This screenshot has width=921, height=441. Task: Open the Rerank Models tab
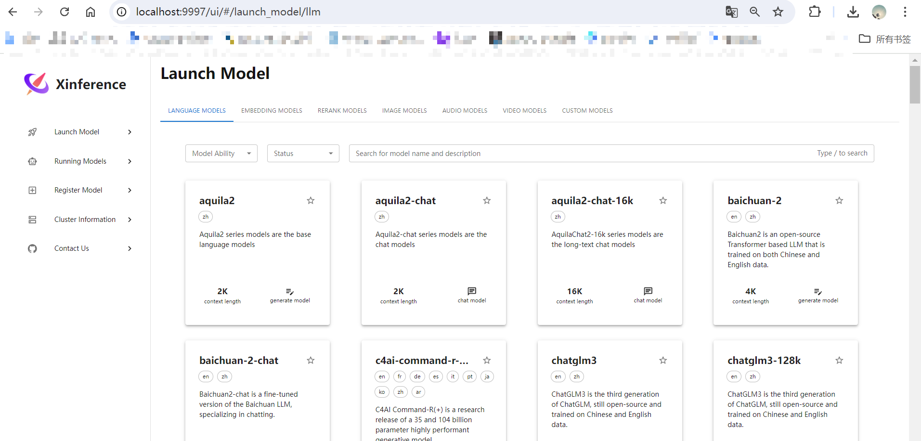[x=342, y=111]
